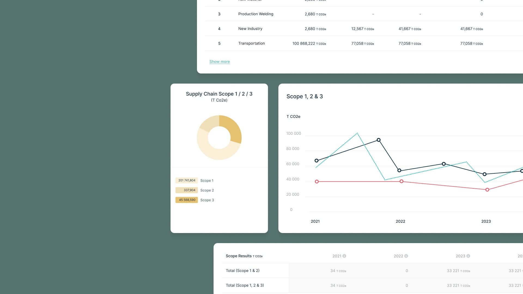Expand the Total (Scope 1 & 2) row
The height and width of the screenshot is (294, 523).
242,271
